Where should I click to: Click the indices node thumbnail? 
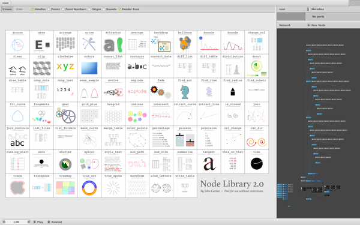tap(137, 114)
